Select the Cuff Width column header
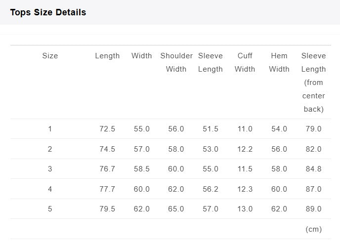The height and width of the screenshot is (247, 340). (x=245, y=62)
